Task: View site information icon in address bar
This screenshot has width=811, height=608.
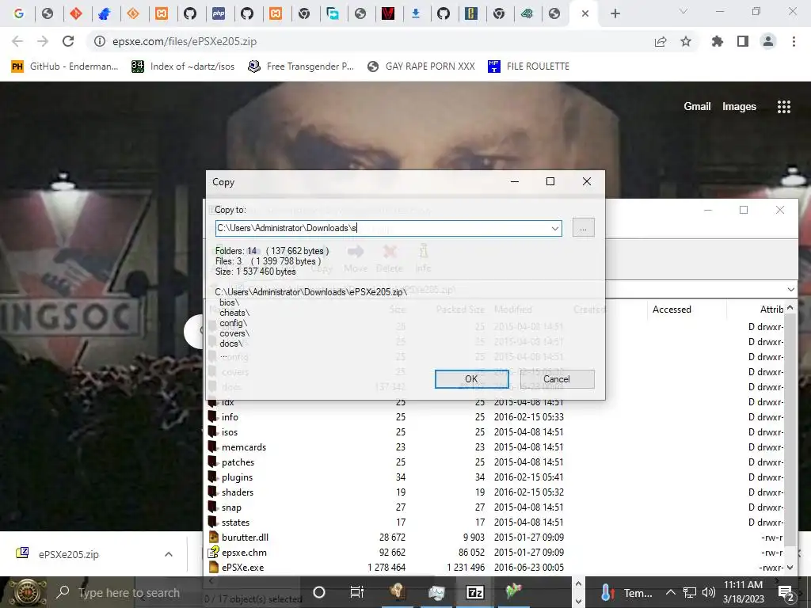Action: (99, 41)
